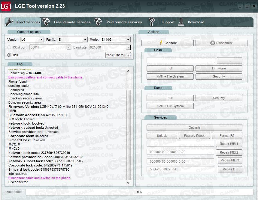Click the log scrollbar up arrow

point(128,71)
